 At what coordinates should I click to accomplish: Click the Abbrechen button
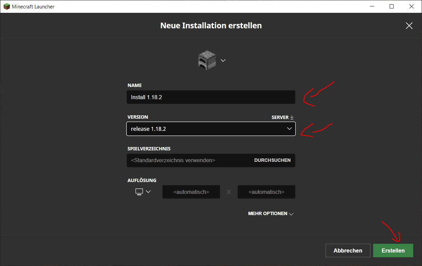pos(348,250)
